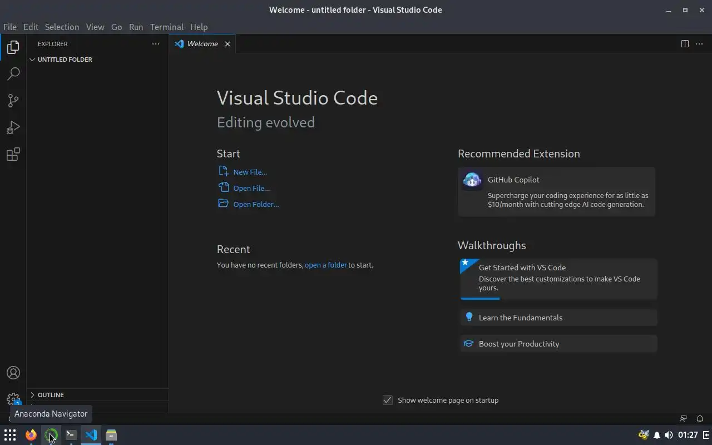Click the Boost your Productivity graduation cap icon
712x445 pixels.
coord(469,344)
